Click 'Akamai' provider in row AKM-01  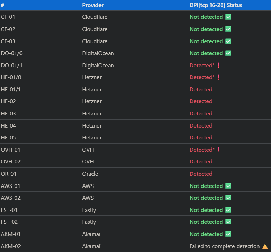pyautogui.click(x=91, y=234)
